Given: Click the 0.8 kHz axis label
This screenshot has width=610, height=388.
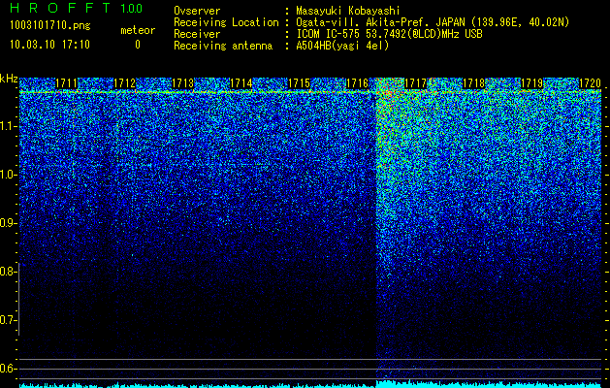Looking at the screenshot, I should pyautogui.click(x=8, y=272).
